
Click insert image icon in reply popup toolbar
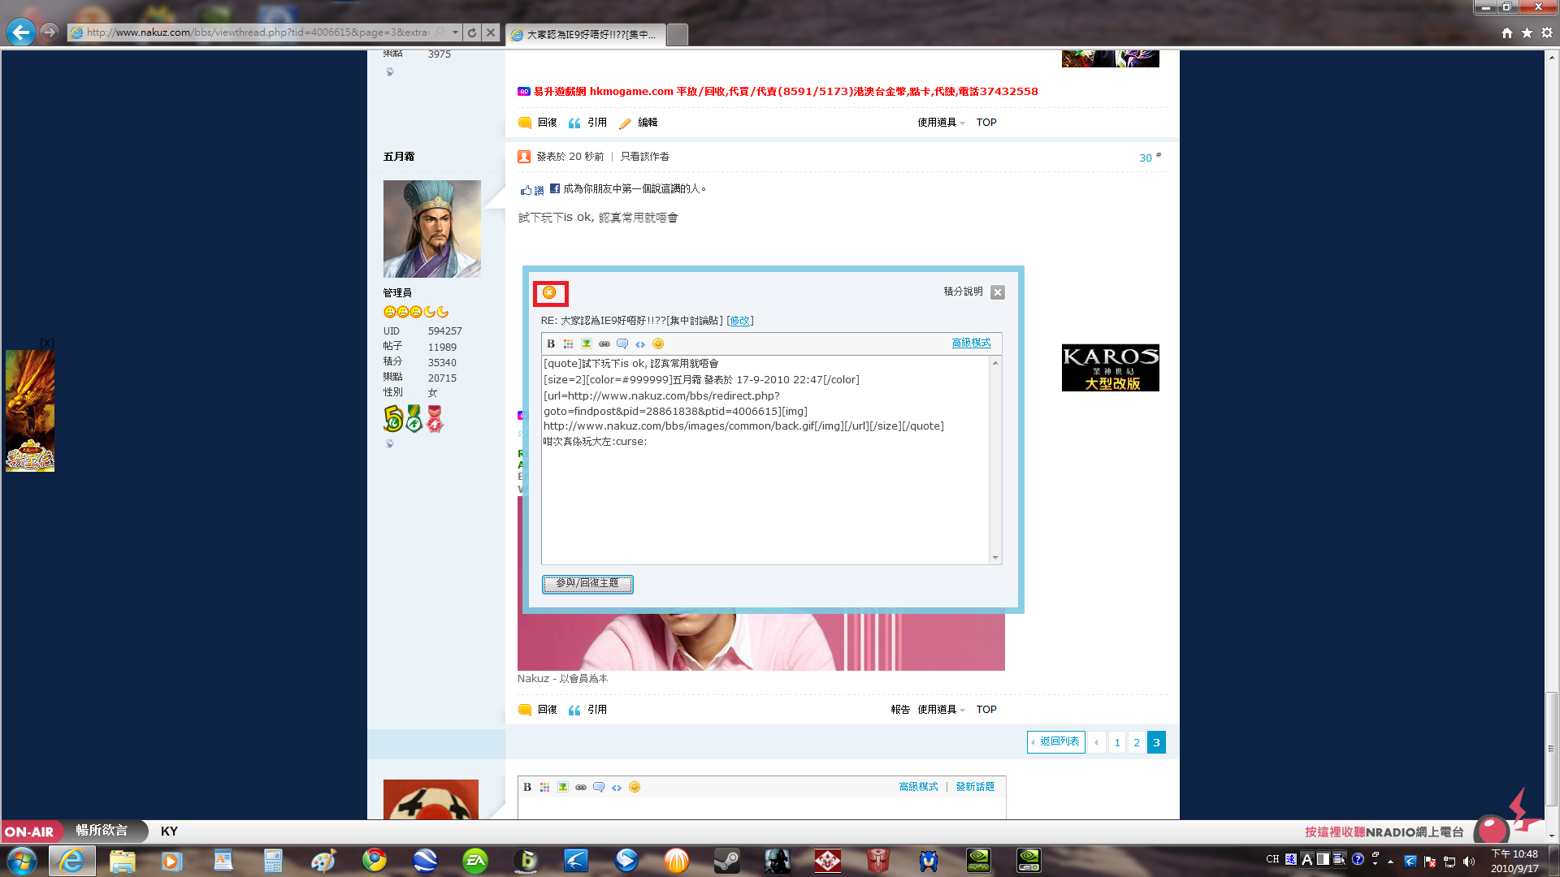586,343
